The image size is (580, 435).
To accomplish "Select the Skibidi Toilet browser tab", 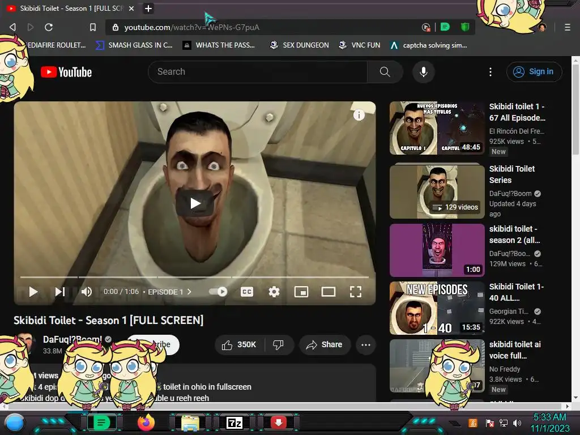I will click(70, 8).
